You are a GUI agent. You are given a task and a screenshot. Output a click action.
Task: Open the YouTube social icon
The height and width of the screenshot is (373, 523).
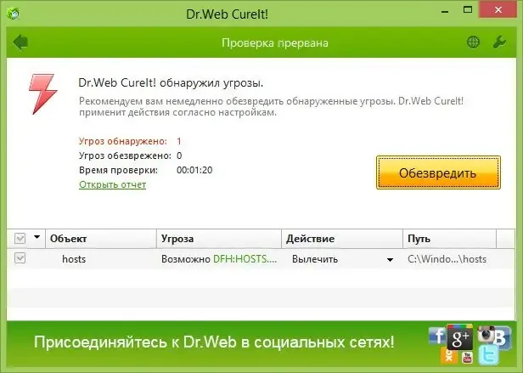467,358
